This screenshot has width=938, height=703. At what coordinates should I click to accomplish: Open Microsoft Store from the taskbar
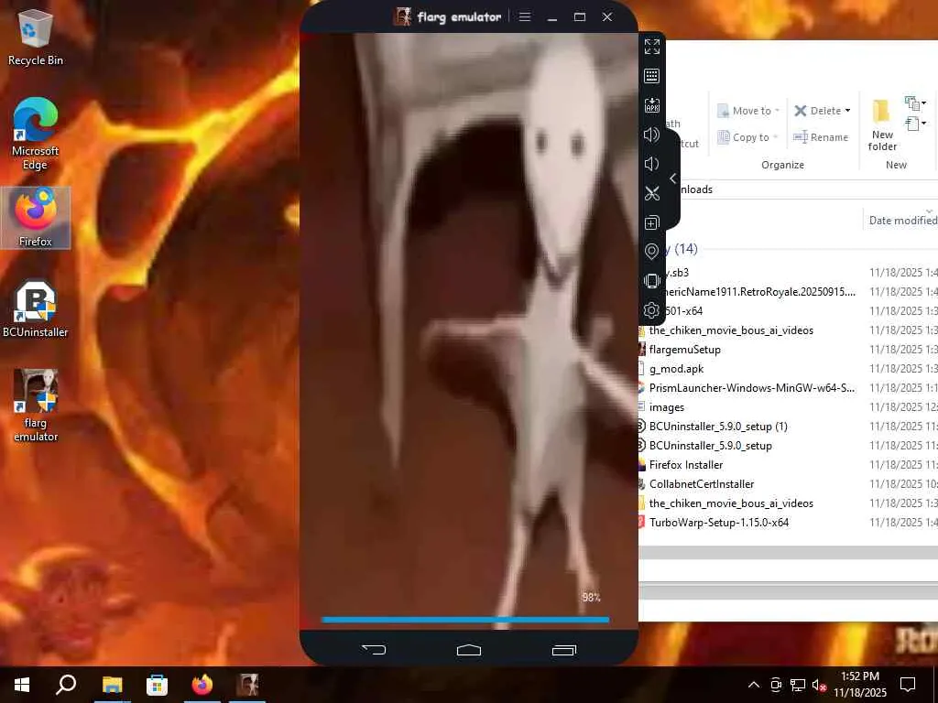157,685
